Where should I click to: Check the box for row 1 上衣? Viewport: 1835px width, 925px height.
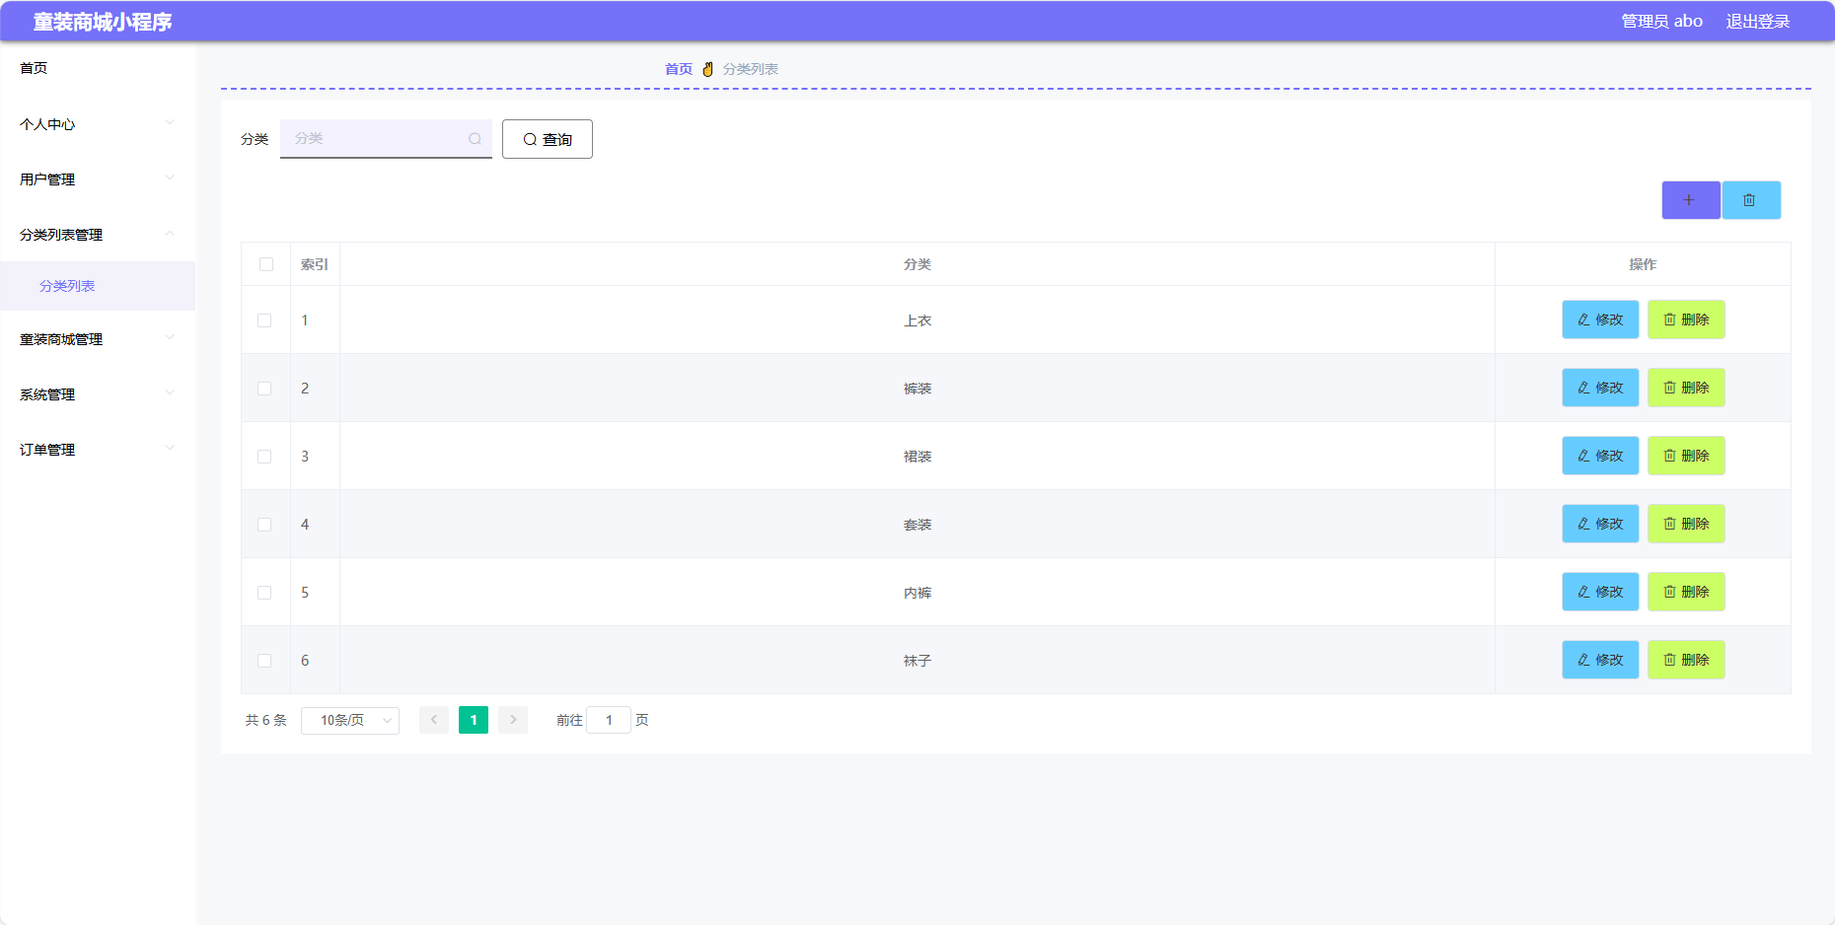(264, 320)
